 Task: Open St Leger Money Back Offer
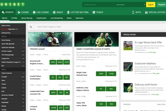click(x=148, y=42)
